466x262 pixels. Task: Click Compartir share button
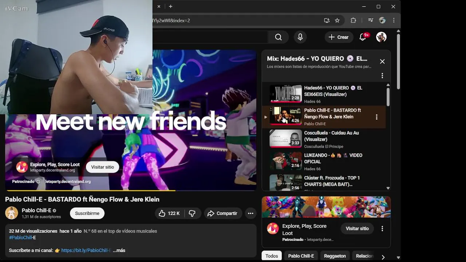222,213
